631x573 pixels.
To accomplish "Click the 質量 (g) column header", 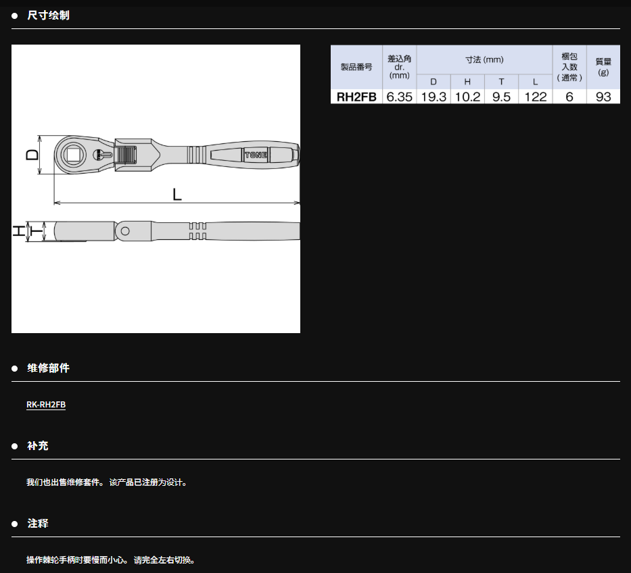I will click(603, 67).
